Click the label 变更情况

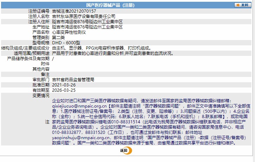point(41,96)
